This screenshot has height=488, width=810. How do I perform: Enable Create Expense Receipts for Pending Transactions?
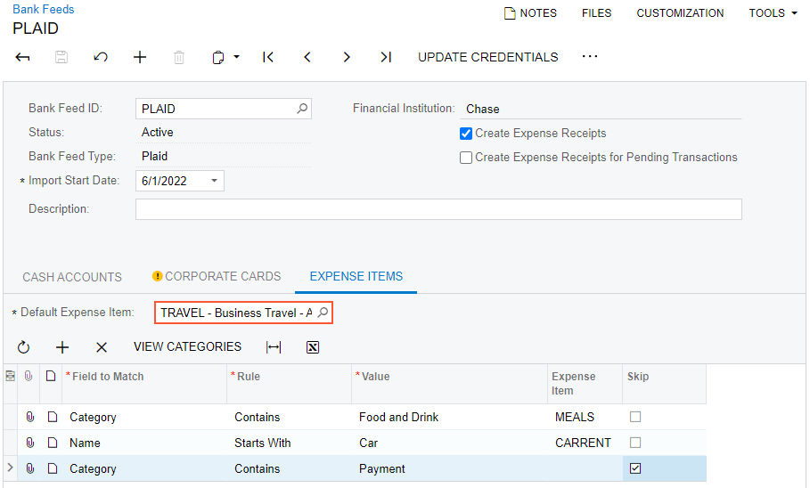click(x=466, y=158)
